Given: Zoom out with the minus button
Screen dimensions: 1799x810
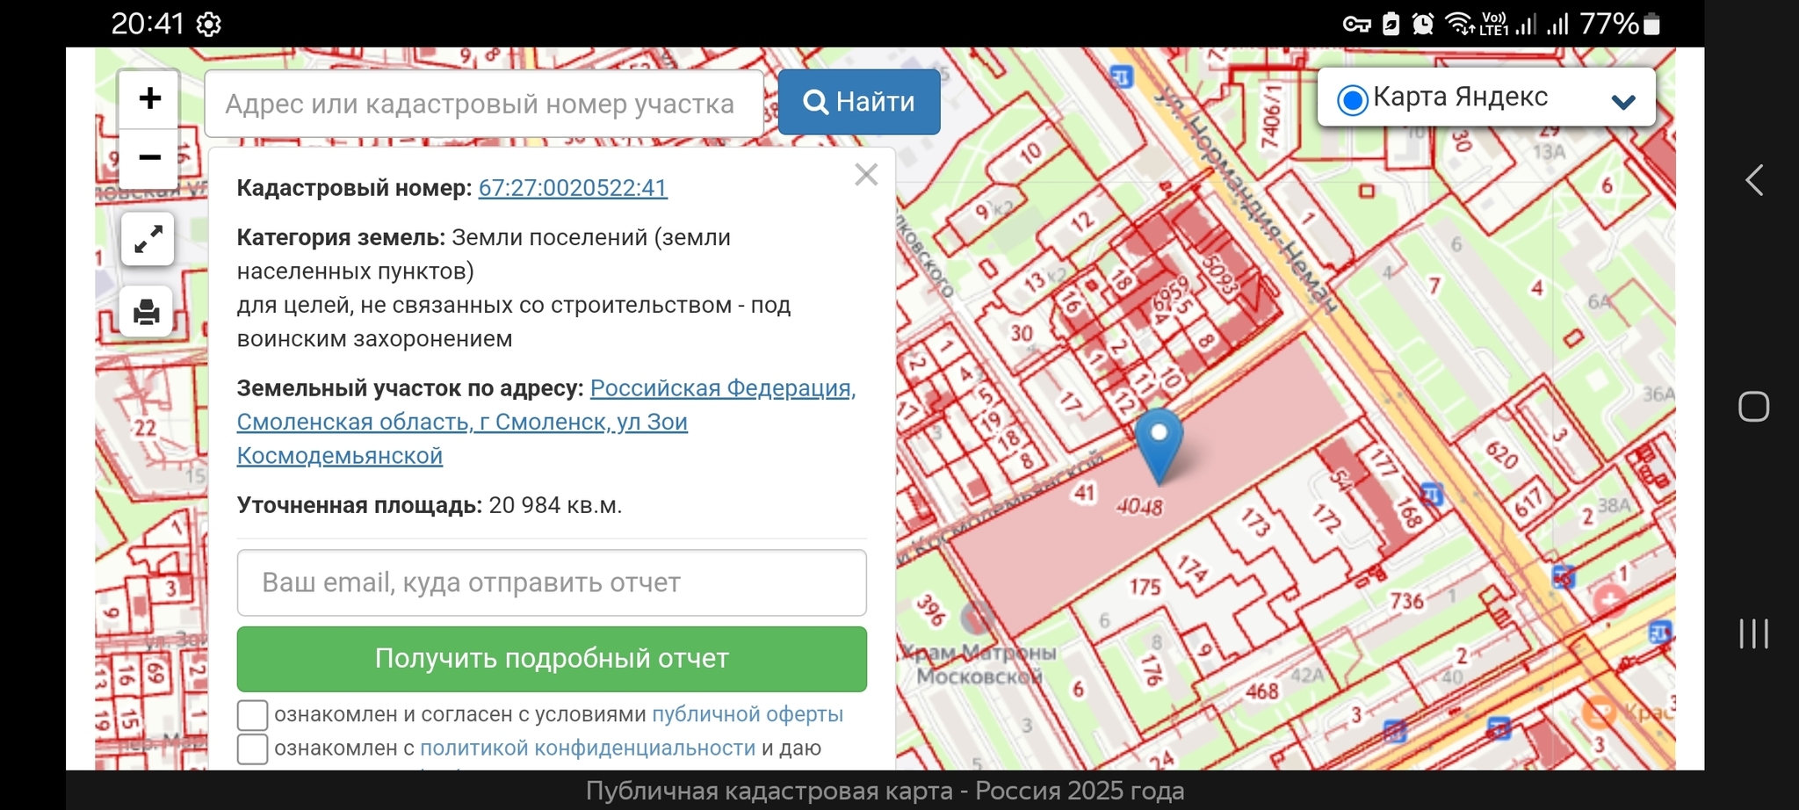Looking at the screenshot, I should tap(149, 158).
